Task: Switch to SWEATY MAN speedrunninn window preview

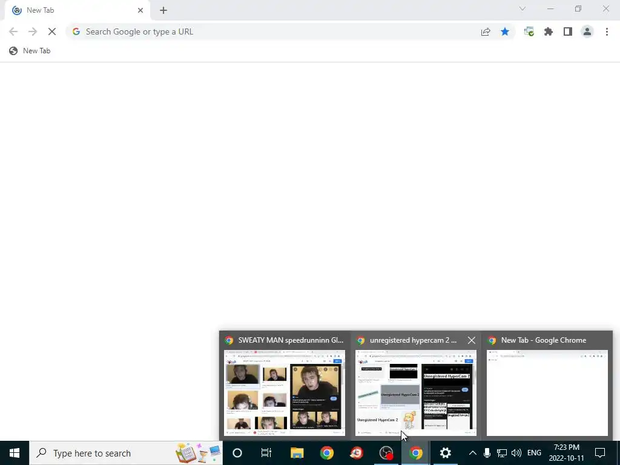Action: tap(285, 392)
